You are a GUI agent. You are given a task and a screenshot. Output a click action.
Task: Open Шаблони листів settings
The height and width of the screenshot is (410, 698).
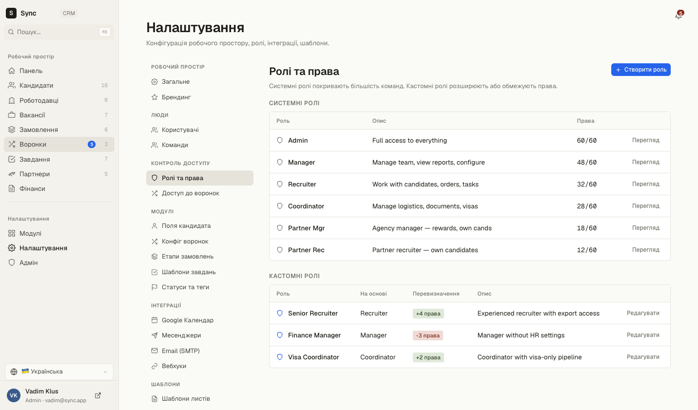point(200,399)
